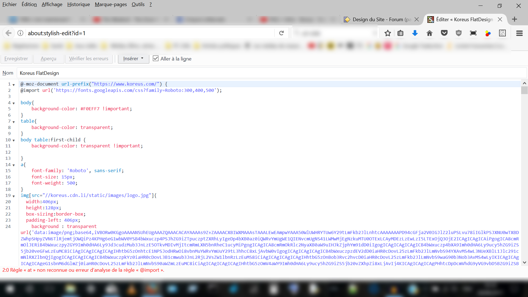Click the bookmark star icon
This screenshot has height=297, width=528.
tap(387, 33)
